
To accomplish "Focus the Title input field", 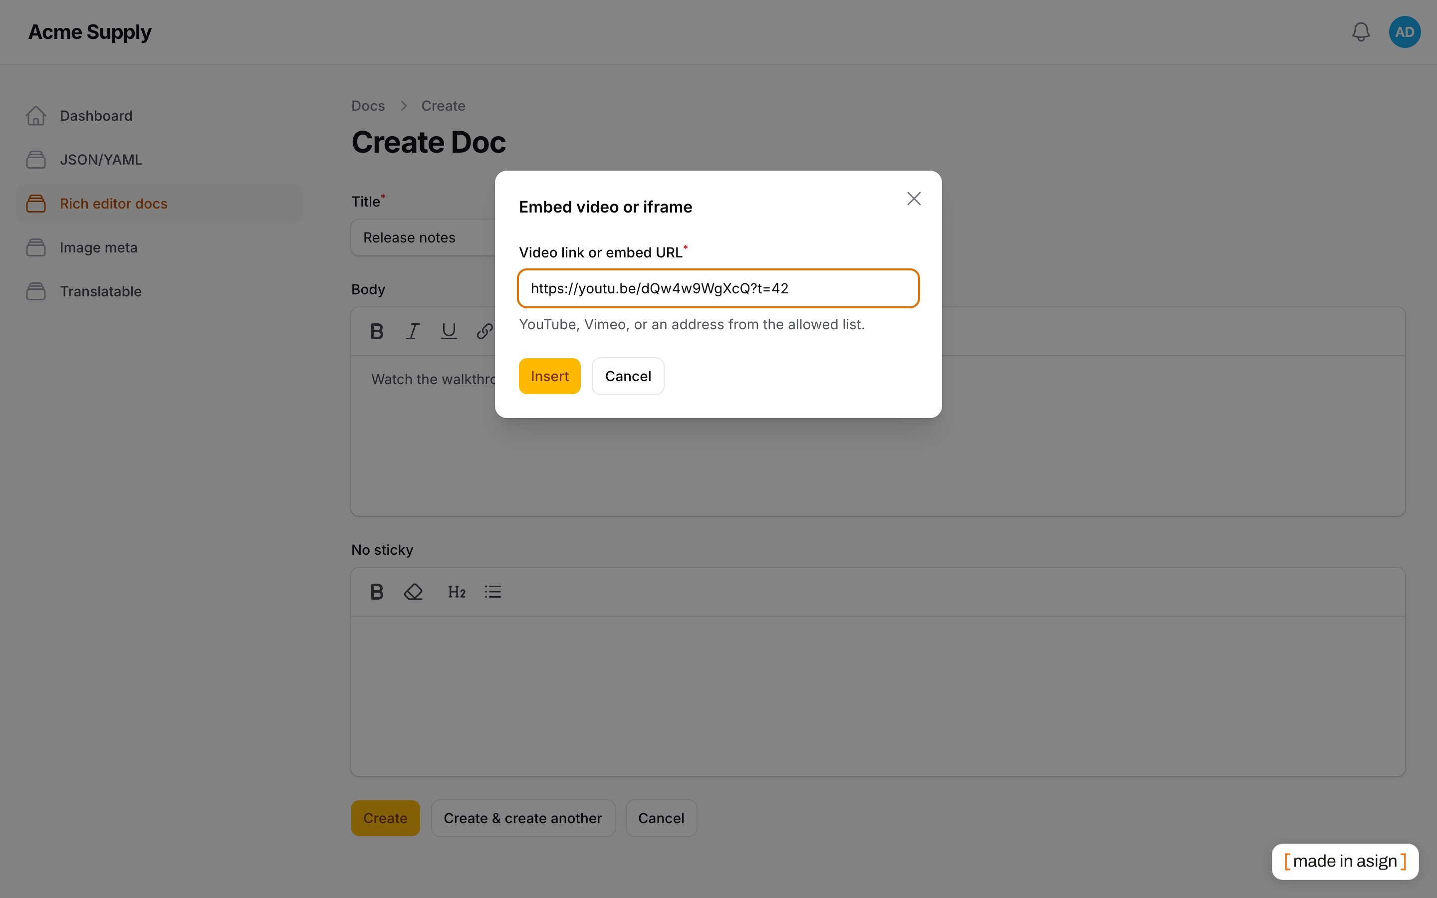I will coord(423,237).
